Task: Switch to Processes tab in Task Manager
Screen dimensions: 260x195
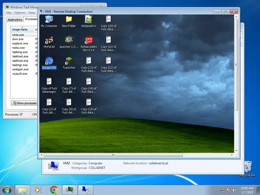Action: click(31, 19)
